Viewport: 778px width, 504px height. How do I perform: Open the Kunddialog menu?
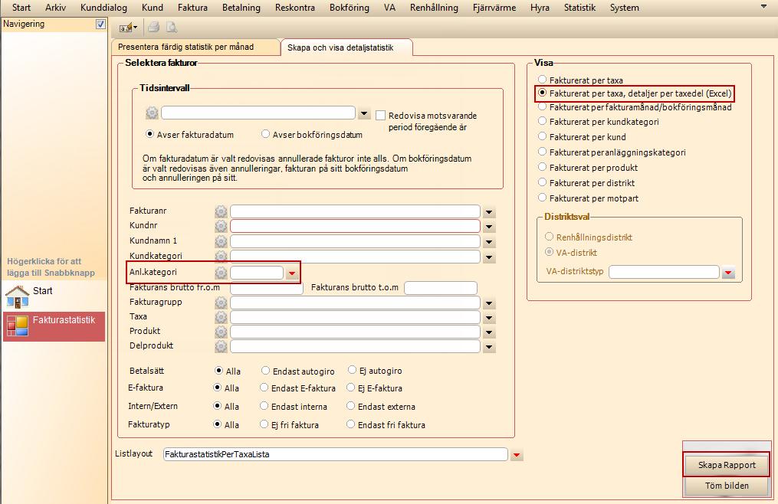click(103, 8)
